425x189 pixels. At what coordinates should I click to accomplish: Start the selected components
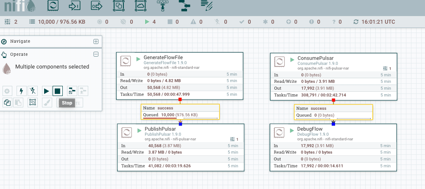47,91
